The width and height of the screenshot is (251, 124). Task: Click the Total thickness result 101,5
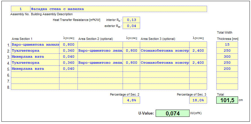pyautogui.click(x=227, y=100)
